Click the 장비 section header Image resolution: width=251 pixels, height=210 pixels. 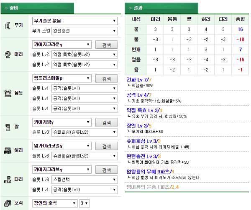pyautogui.click(x=37, y=8)
